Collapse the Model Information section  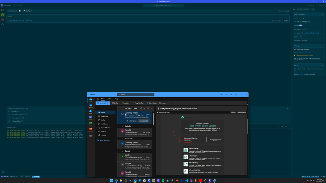pos(322,14)
